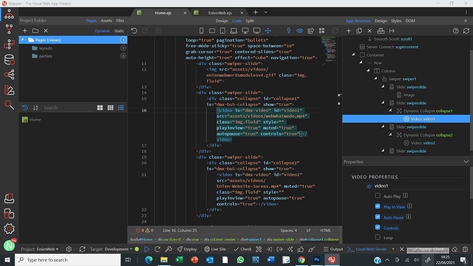
Task: Switch to the EnienWeb.ejs tab
Action: [220, 12]
